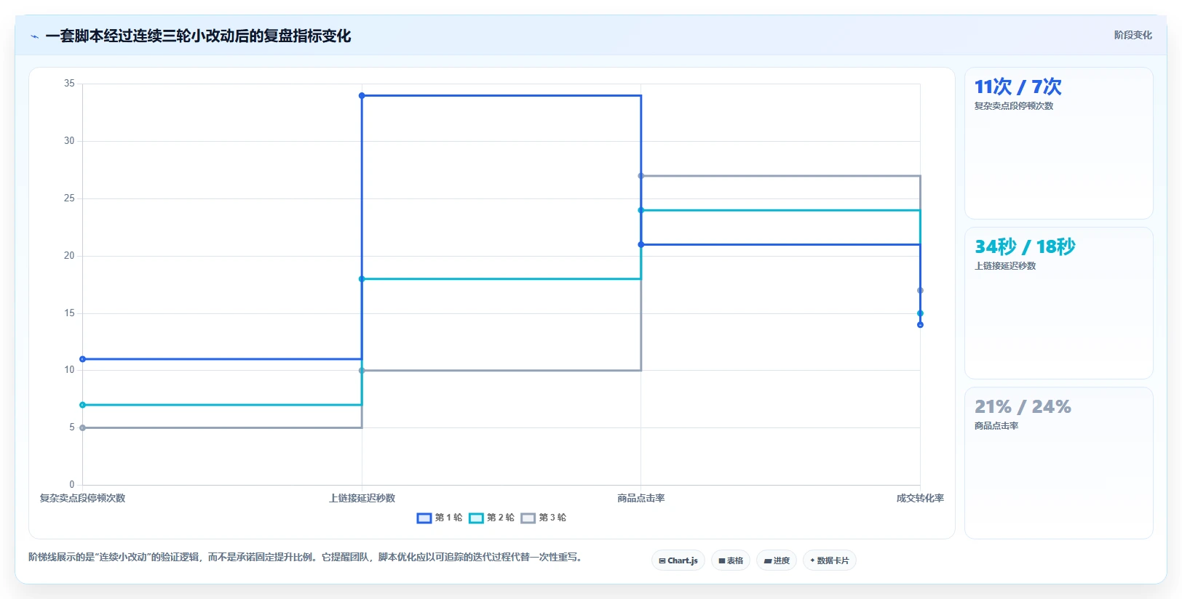Click the x-axis label 复杂卖点段停顿次数
Screen dimensions: 1182x599
point(82,498)
